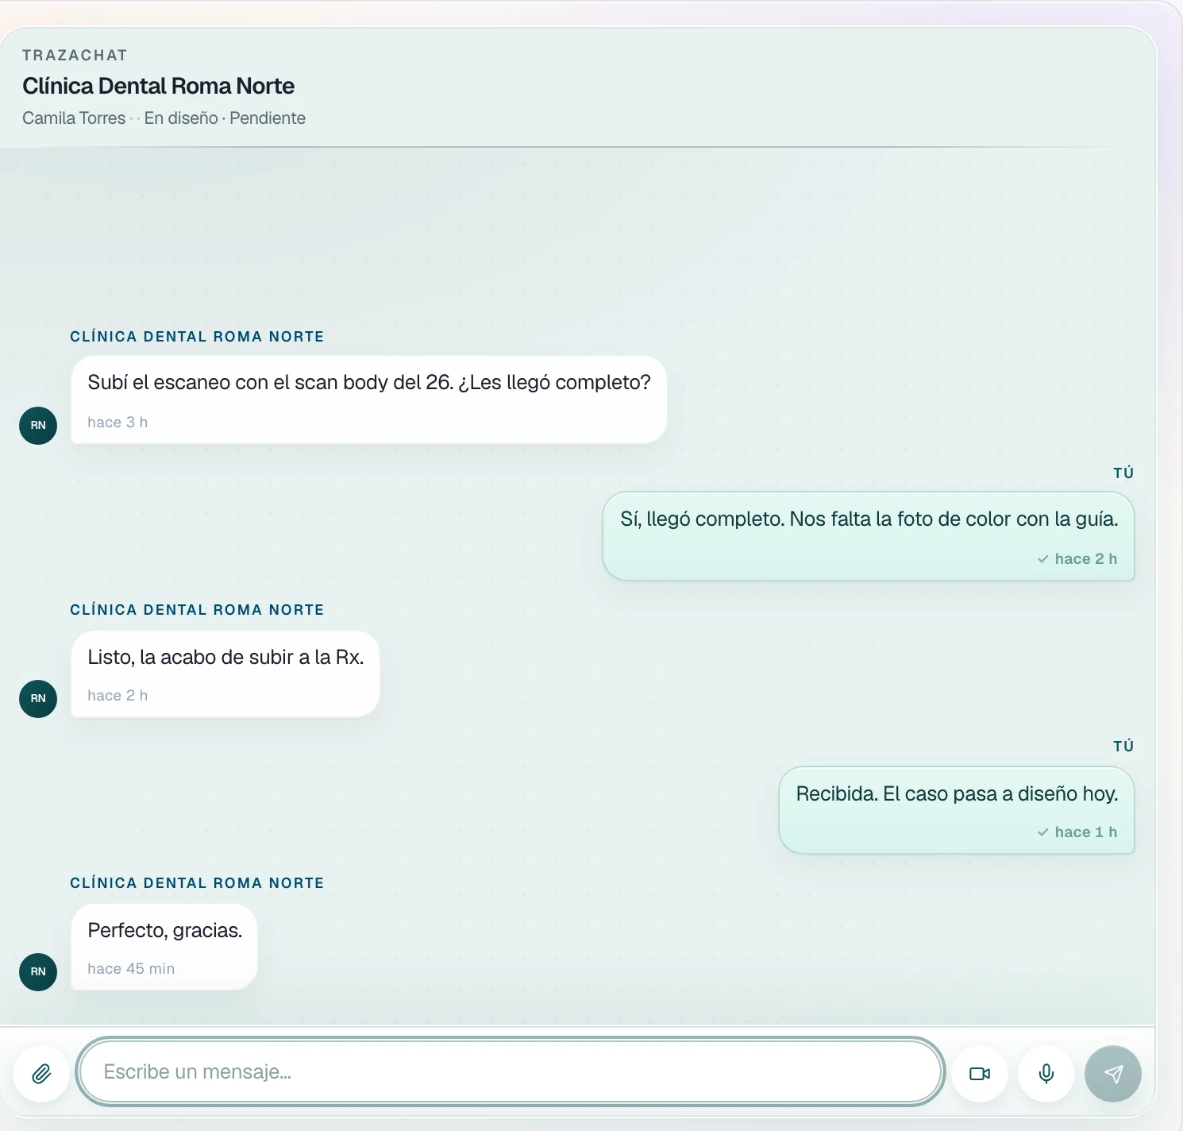
Task: Select the patient name "Camila Torres"
Action: (74, 118)
